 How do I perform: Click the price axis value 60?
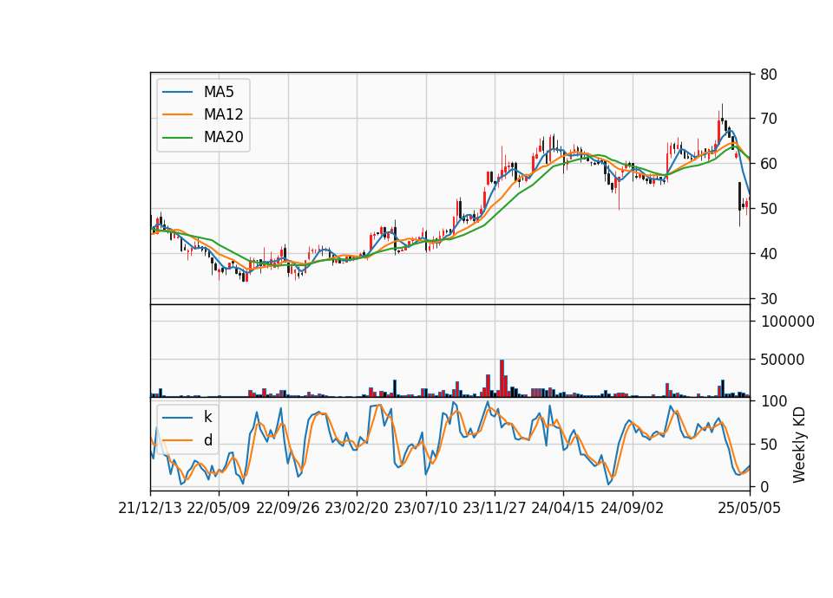coord(769,164)
